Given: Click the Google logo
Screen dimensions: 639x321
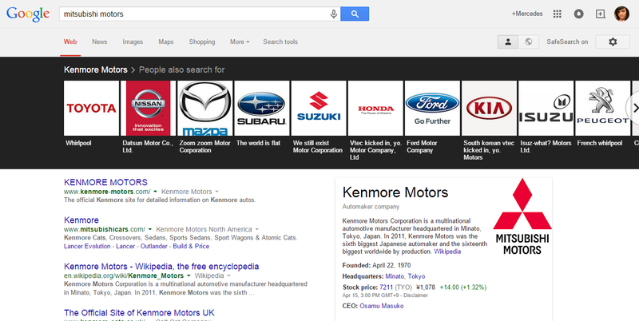Looking at the screenshot, I should coord(28,14).
